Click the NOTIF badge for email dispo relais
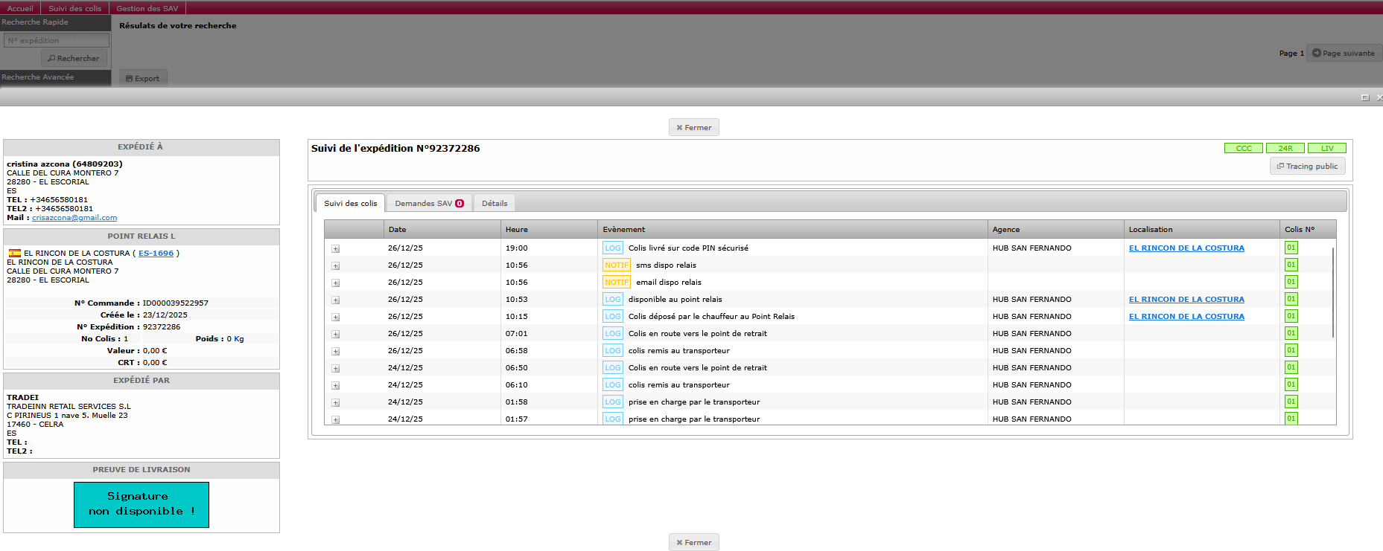Screen dimensions: 1383x551 (617, 283)
